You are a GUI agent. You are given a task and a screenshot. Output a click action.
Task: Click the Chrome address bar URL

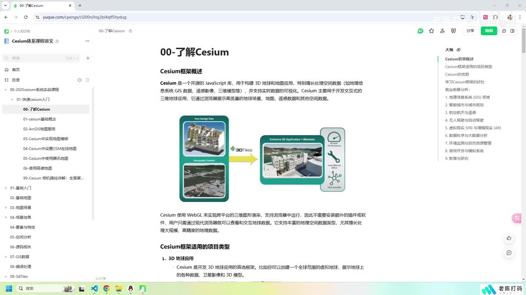click(x=85, y=17)
